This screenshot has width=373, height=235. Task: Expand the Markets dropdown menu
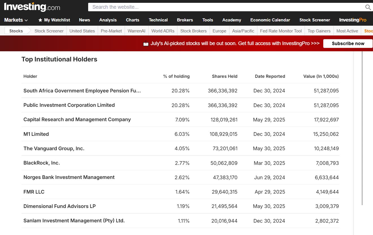[16, 20]
